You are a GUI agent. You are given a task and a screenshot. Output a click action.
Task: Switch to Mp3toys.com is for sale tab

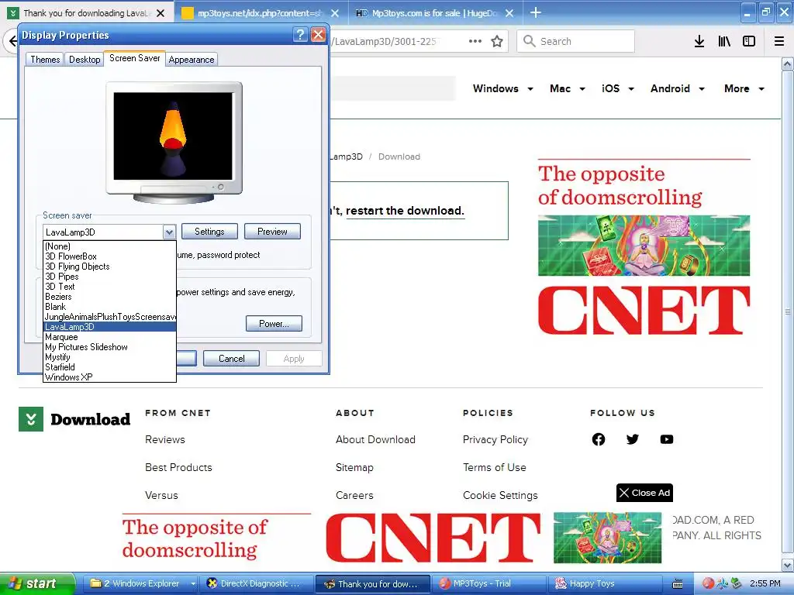point(434,13)
